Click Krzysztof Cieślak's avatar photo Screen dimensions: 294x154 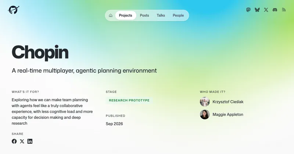(205, 102)
